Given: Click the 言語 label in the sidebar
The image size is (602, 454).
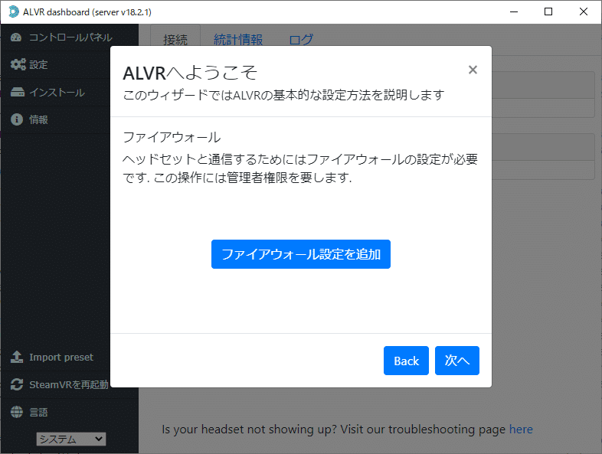Looking at the screenshot, I should [38, 412].
